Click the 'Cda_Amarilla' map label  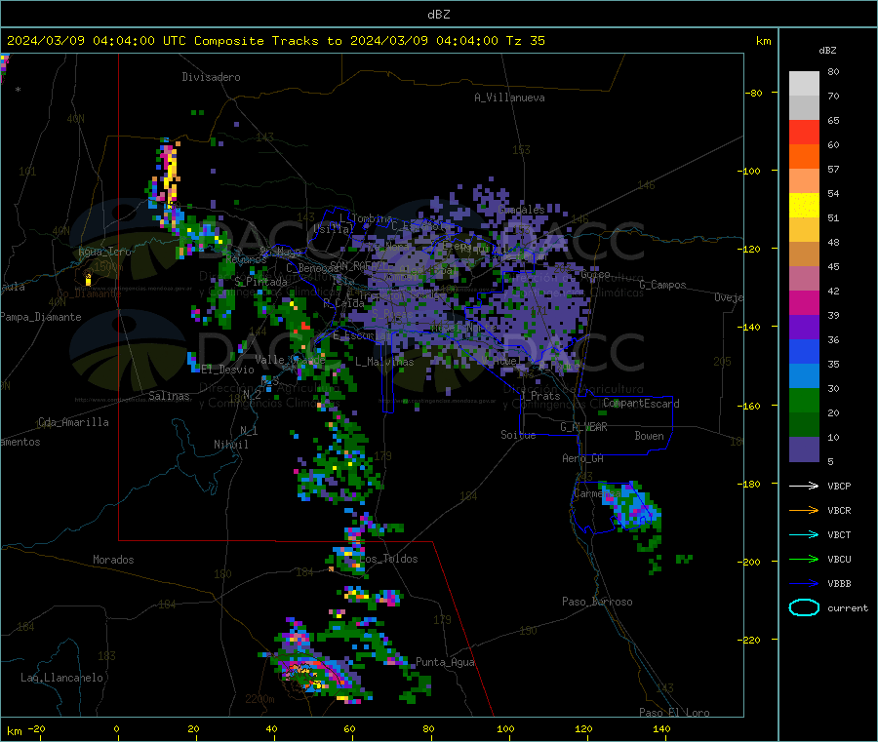pos(73,422)
